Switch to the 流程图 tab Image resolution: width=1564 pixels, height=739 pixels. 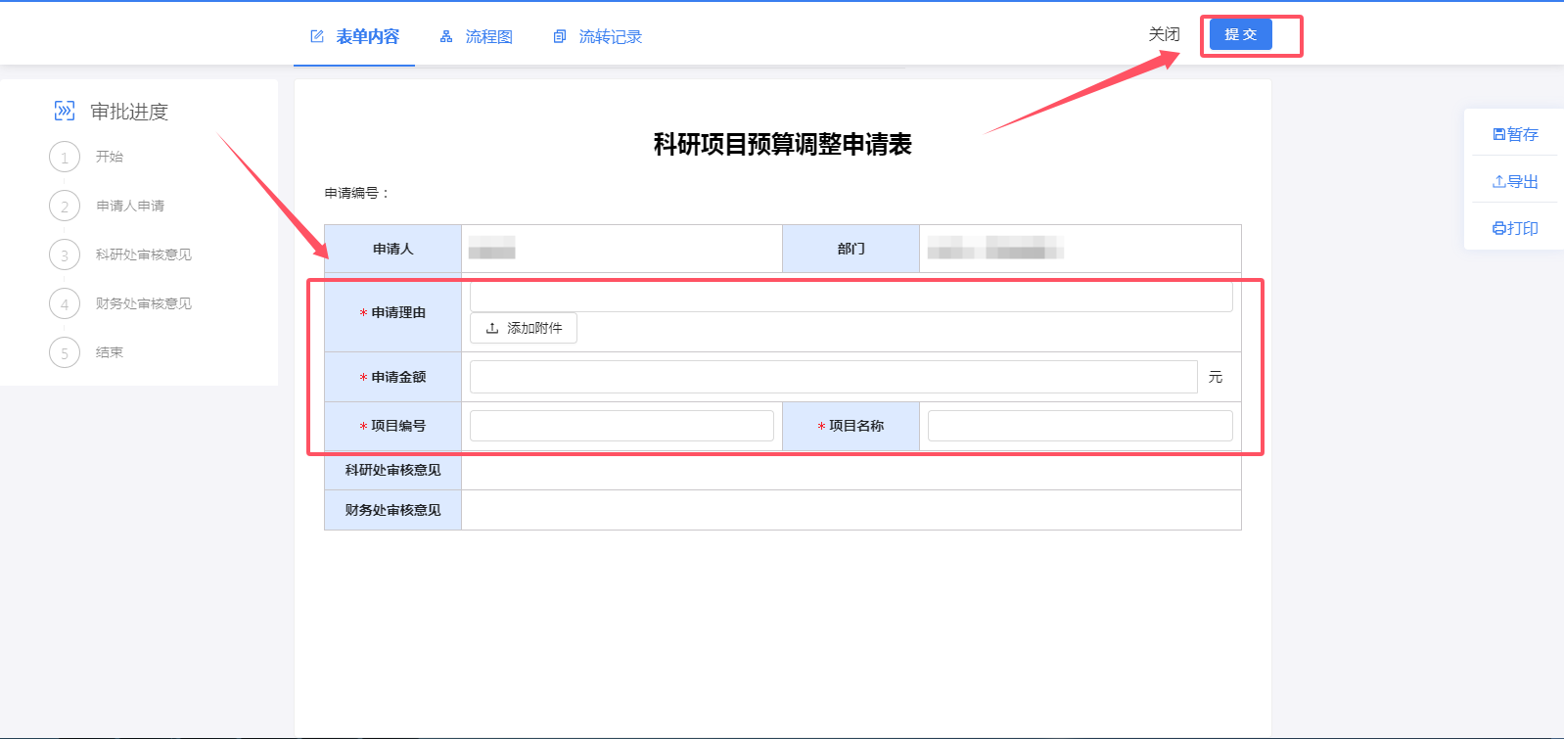(488, 36)
